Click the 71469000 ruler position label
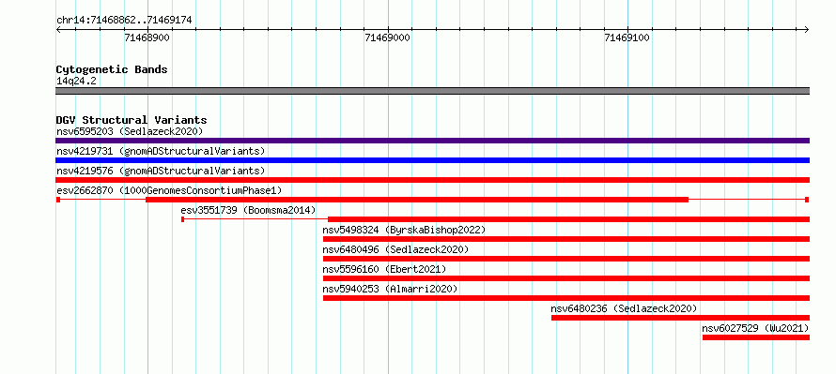The height and width of the screenshot is (374, 836). click(388, 37)
